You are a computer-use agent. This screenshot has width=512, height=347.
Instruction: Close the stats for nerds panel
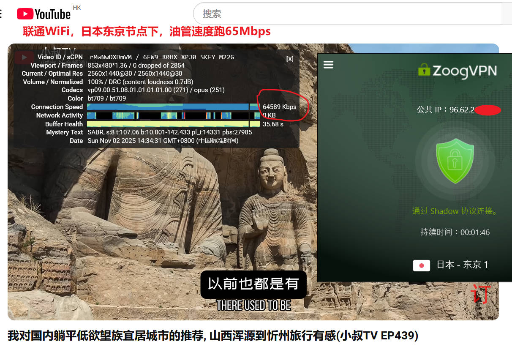click(290, 59)
